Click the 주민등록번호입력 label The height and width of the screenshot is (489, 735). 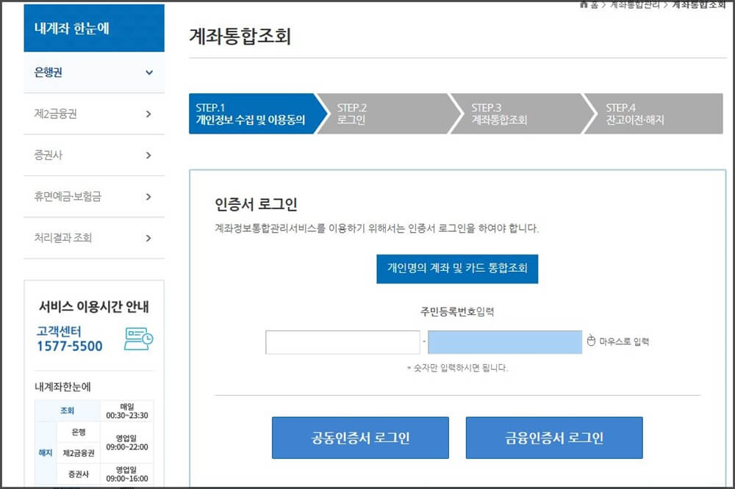click(457, 311)
